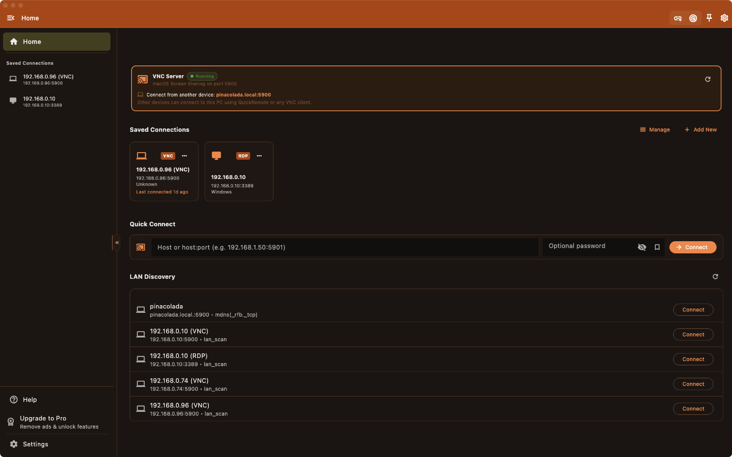Image resolution: width=732 pixels, height=457 pixels.
Task: Click Add New connection
Action: (700, 129)
